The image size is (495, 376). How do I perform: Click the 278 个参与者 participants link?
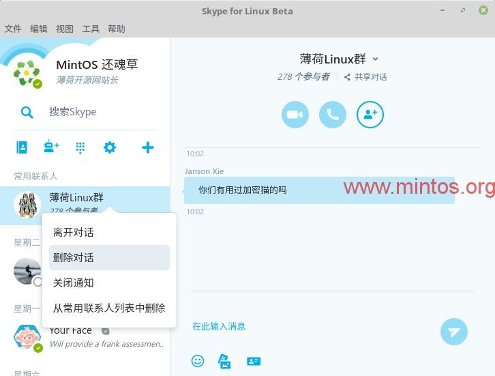(x=303, y=77)
